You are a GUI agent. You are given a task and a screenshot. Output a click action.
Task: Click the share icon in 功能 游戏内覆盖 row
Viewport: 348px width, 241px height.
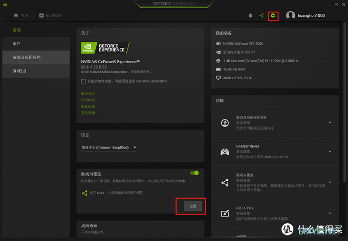(x=225, y=182)
